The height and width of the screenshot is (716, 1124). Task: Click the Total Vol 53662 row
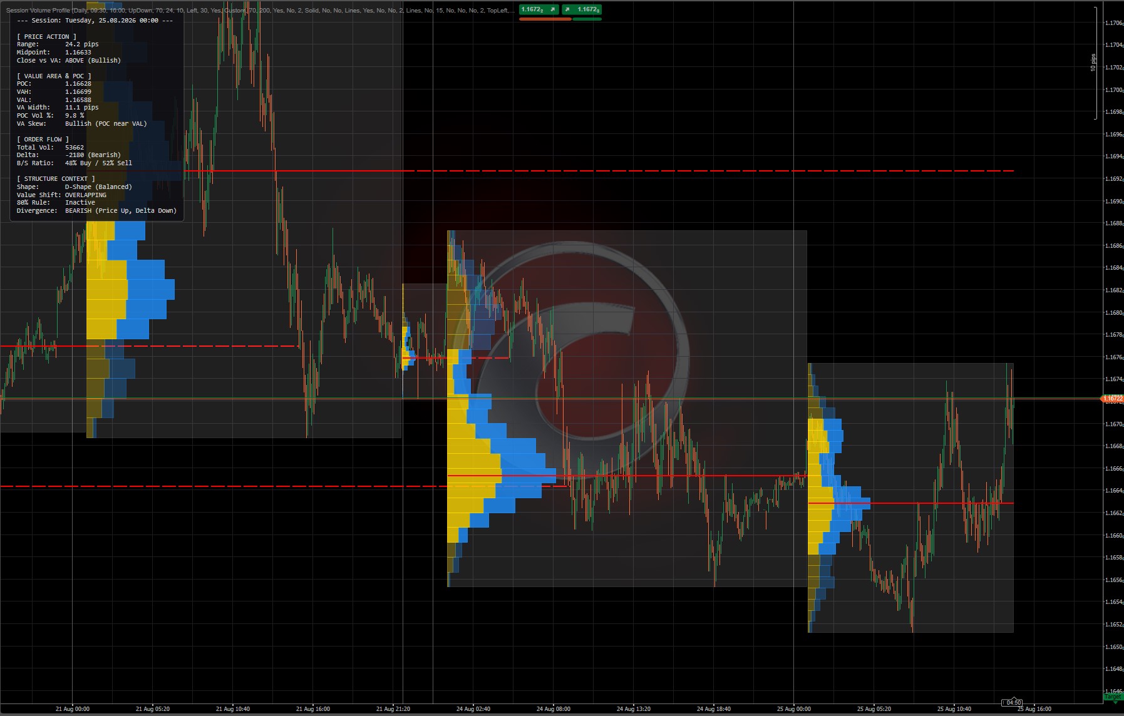[50, 148]
